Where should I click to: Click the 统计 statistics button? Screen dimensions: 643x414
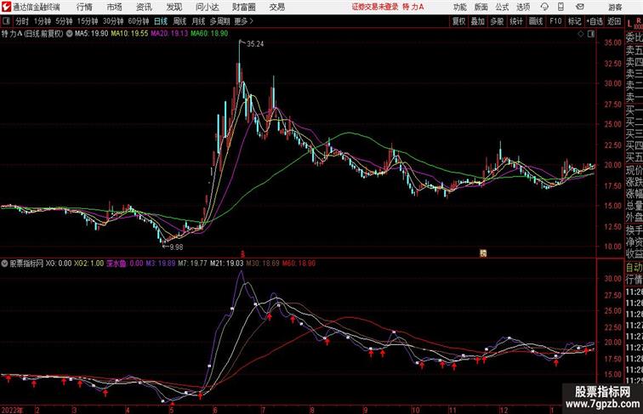click(x=516, y=21)
